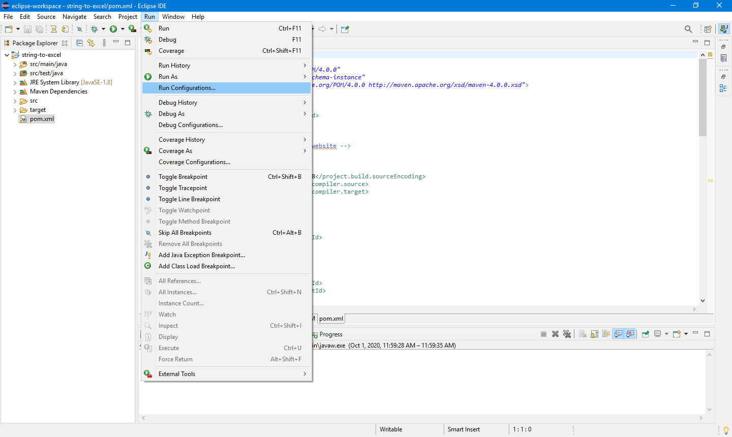The image size is (732, 437).
Task: Click Add Class Load Breakpoint... item
Action: 227,266
